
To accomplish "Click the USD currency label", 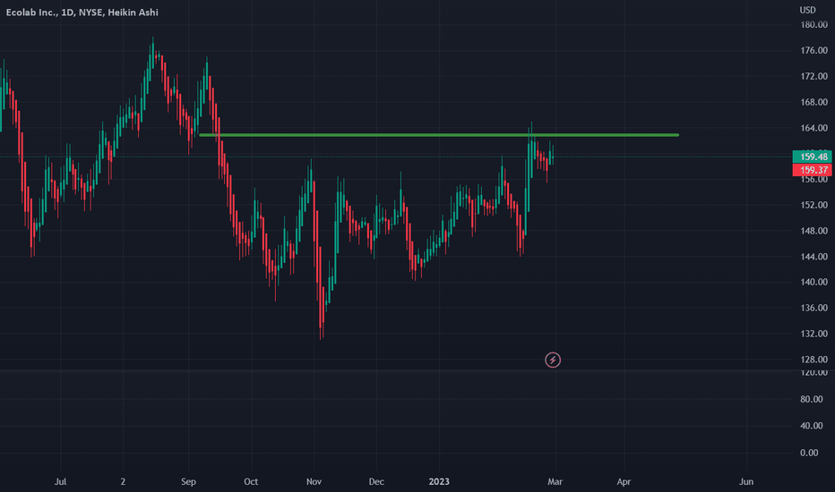I will coord(807,10).
